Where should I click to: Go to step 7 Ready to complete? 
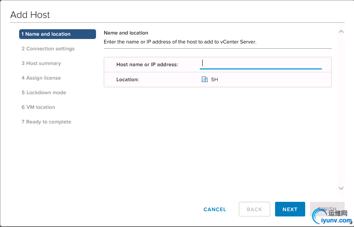click(x=46, y=122)
